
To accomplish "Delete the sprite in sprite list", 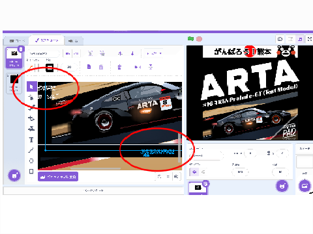I will click(x=205, y=184).
